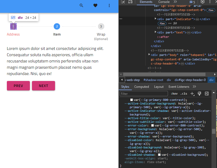217x168 pixels.
Task: Click right arrow of DOM horizontal scrollbar
Action: [215, 74]
